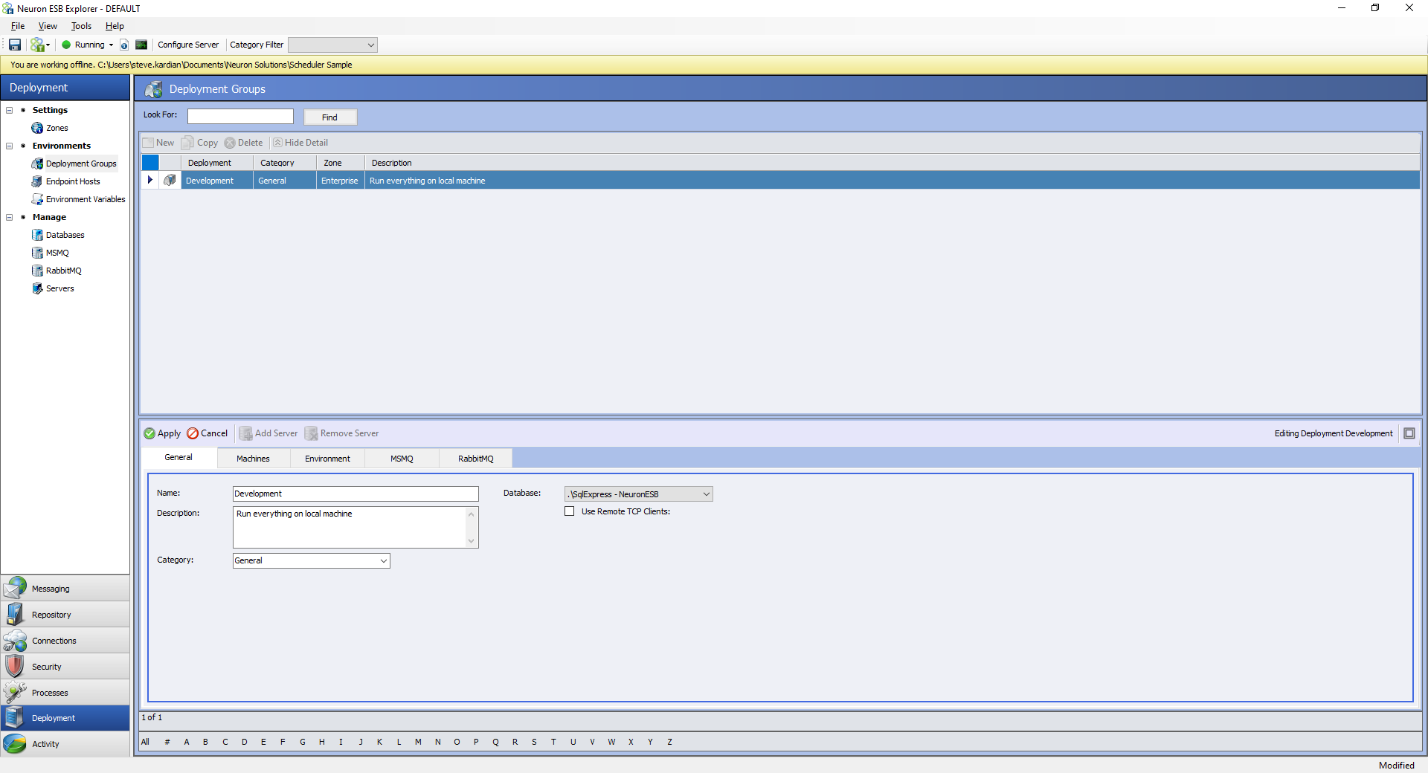Screen dimensions: 1428x773
Task: Select Zones in the tree
Action: click(50, 128)
